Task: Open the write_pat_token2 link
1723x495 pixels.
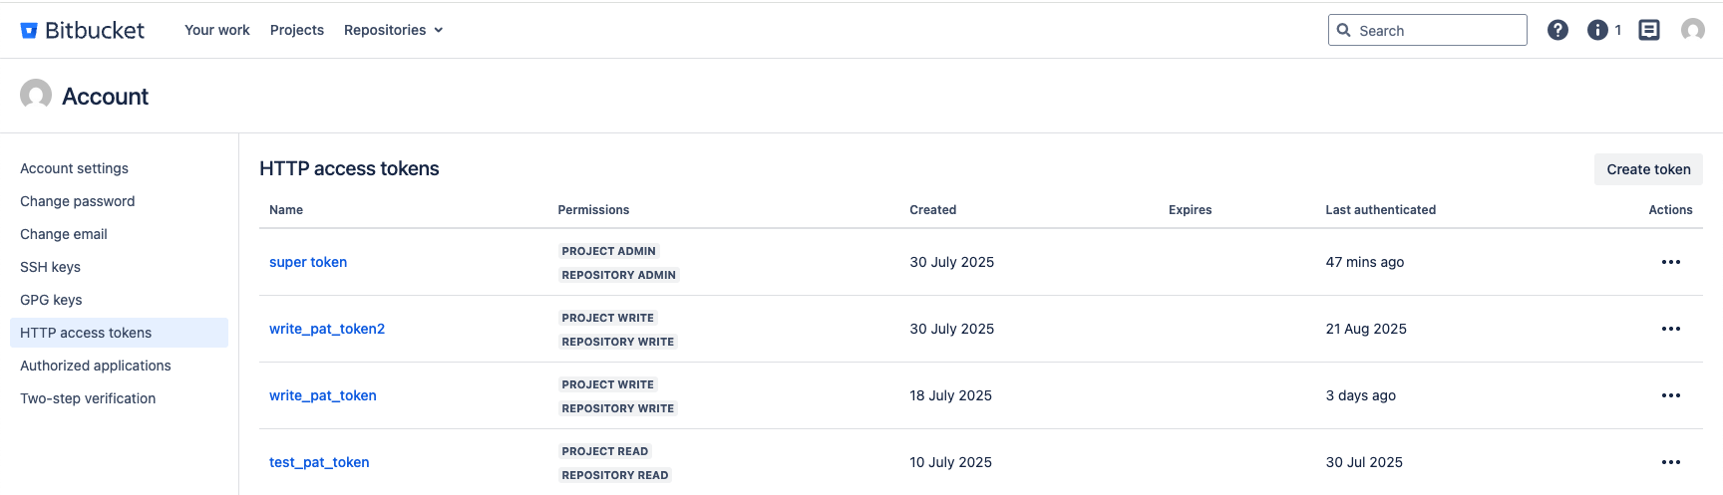Action: click(327, 329)
